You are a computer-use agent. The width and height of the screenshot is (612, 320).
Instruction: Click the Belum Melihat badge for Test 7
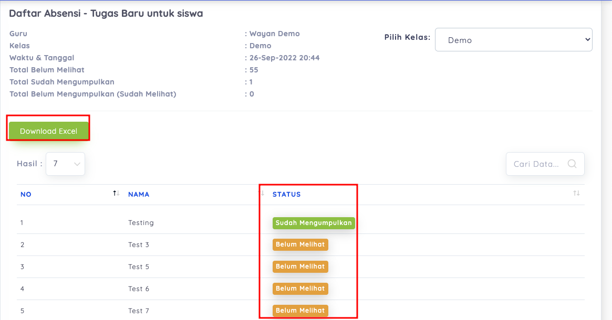pyautogui.click(x=300, y=311)
